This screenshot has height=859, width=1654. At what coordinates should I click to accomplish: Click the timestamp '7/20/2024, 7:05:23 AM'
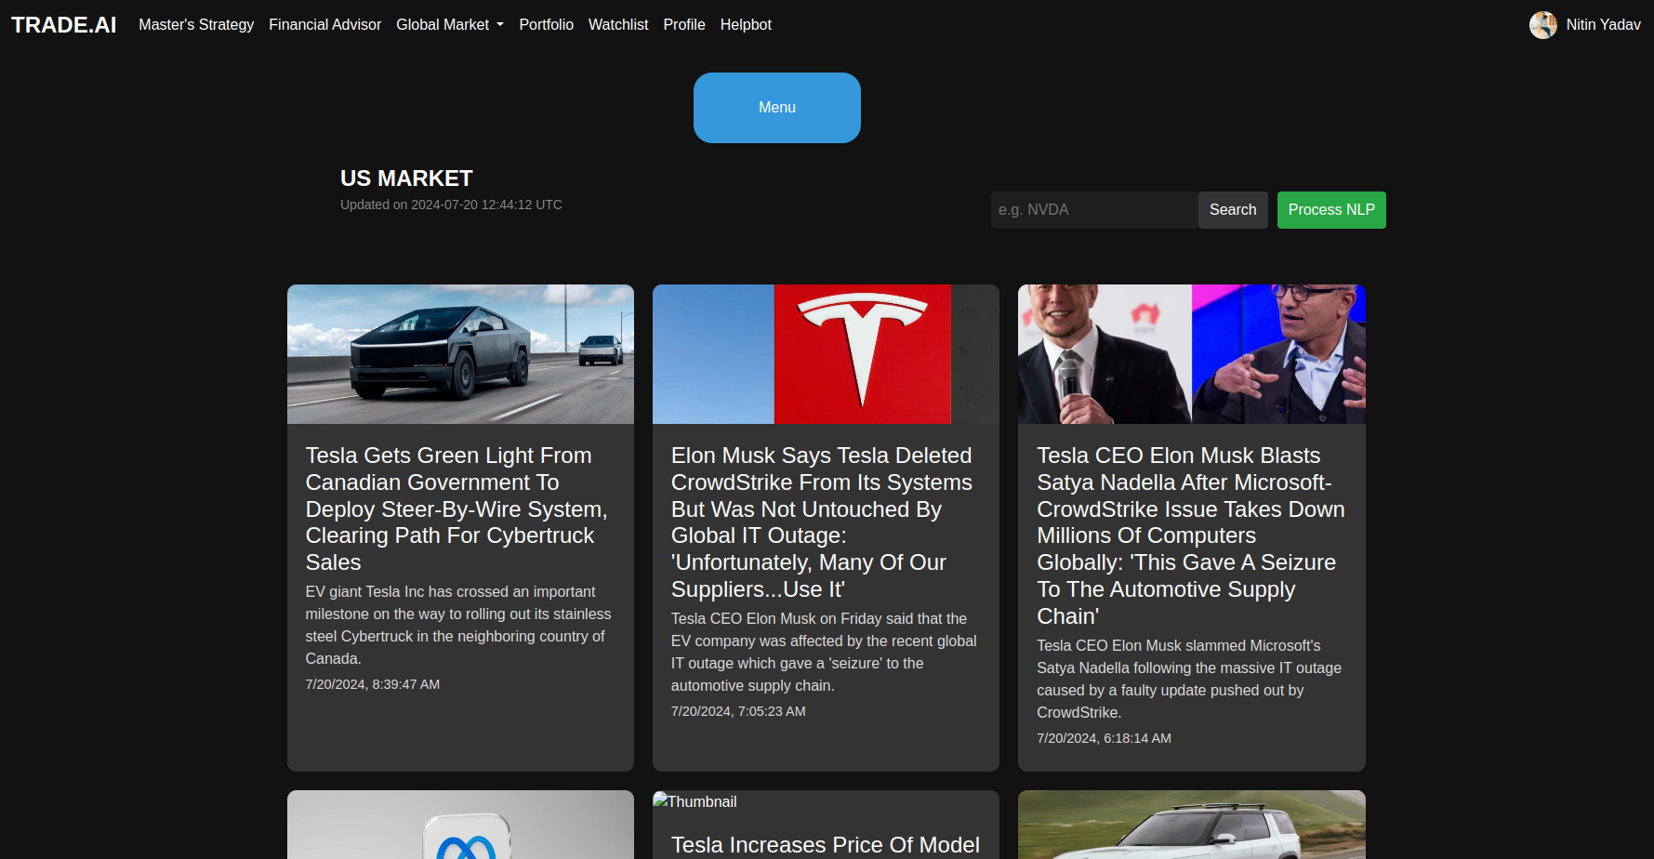pyautogui.click(x=738, y=711)
